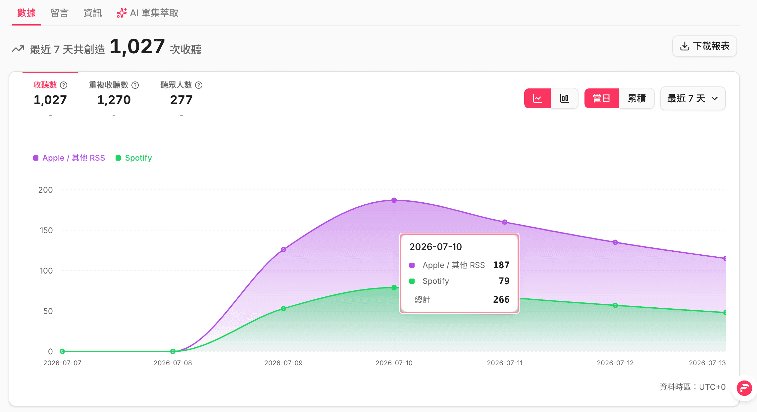Click Apple data point on 2026-07-11
Viewport: 757px width, 412px height.
tap(505, 222)
